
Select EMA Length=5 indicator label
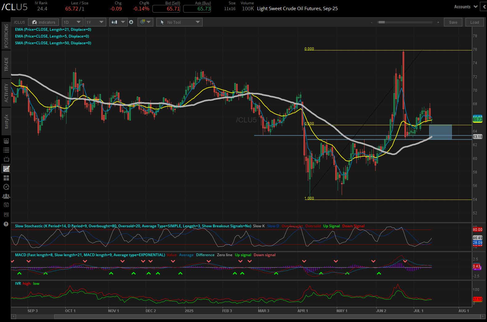point(52,36)
